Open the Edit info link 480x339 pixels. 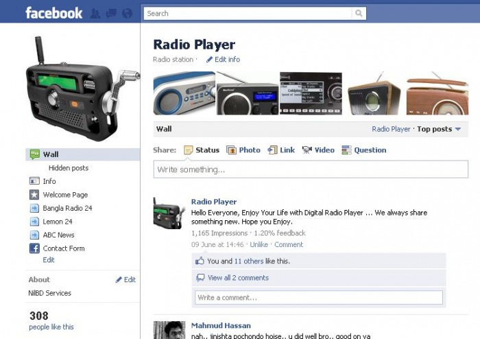(x=227, y=60)
